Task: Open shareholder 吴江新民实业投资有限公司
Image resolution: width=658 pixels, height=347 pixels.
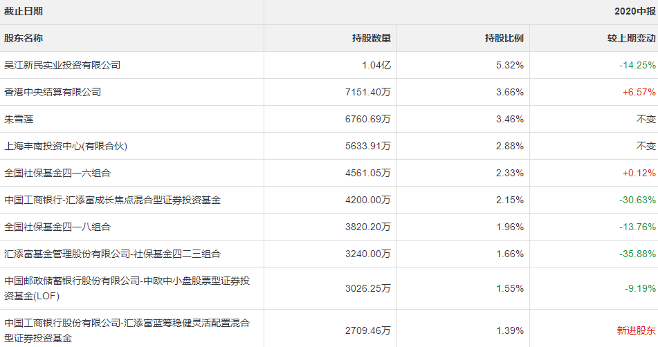Action: pos(62,65)
